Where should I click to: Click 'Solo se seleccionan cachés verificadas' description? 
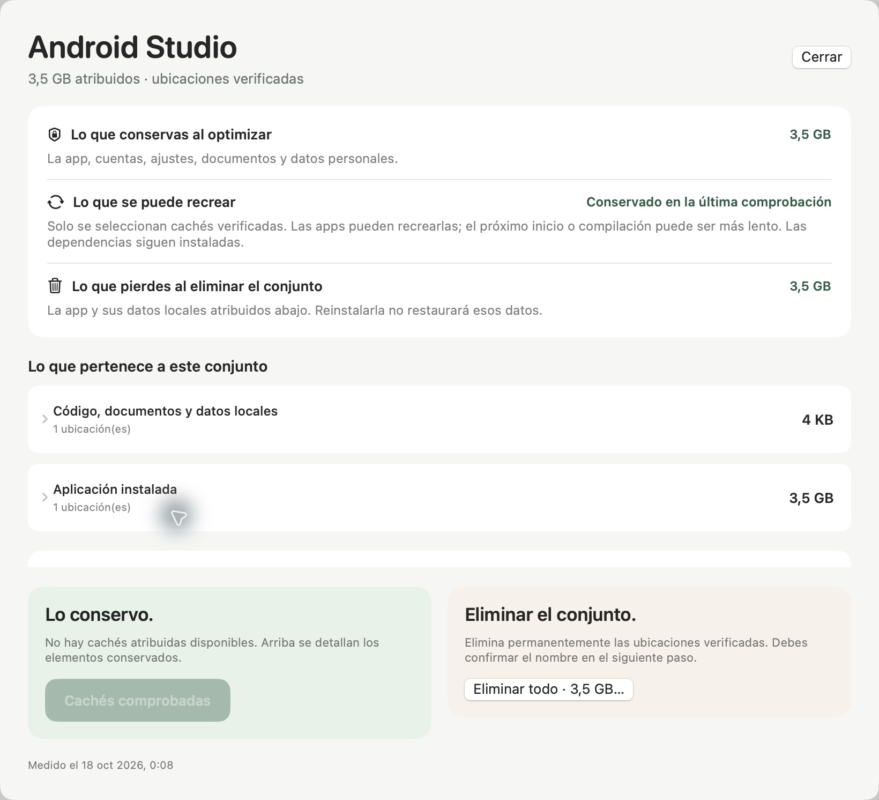pos(427,234)
